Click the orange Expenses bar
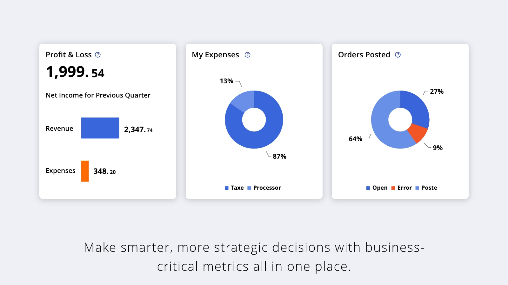Screen dimensions: 508x285 [x=85, y=171]
